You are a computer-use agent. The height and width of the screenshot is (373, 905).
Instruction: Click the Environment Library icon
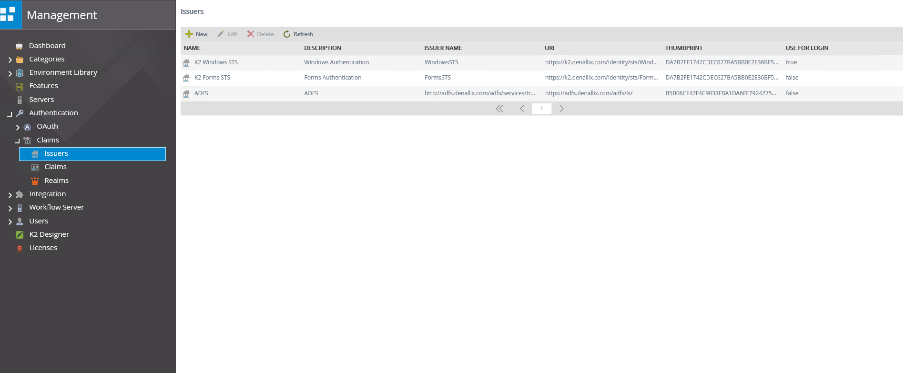tap(20, 73)
